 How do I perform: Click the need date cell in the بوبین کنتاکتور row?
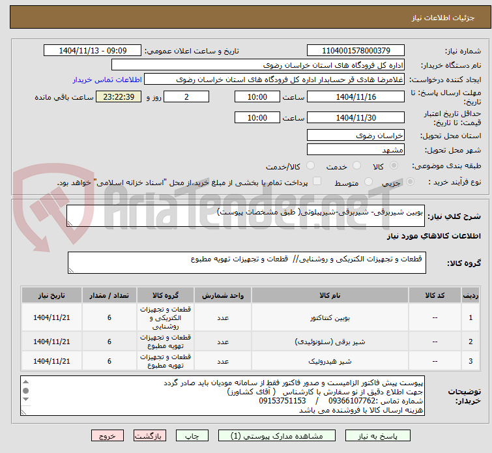coord(51,317)
